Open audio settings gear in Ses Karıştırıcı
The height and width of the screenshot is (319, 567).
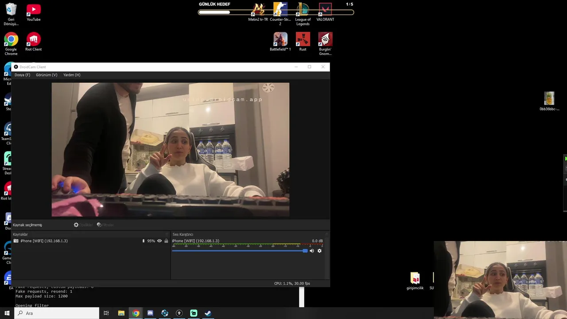click(x=319, y=251)
